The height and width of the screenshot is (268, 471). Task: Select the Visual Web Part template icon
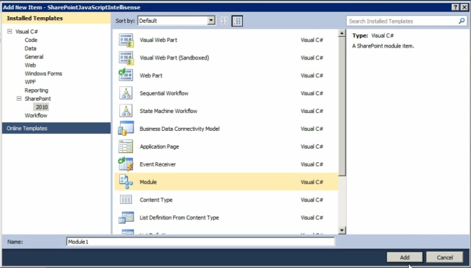point(126,40)
